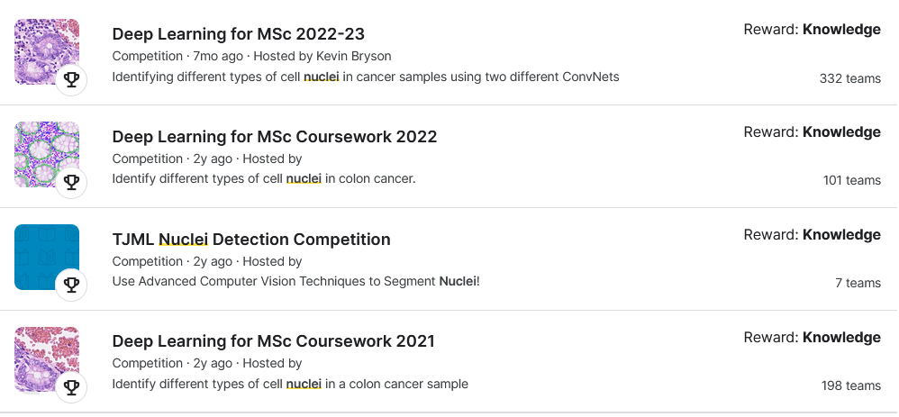Open Deep Learning for MSc Coursework 2021 title
Viewport: 899px width, 417px height.
pos(274,342)
